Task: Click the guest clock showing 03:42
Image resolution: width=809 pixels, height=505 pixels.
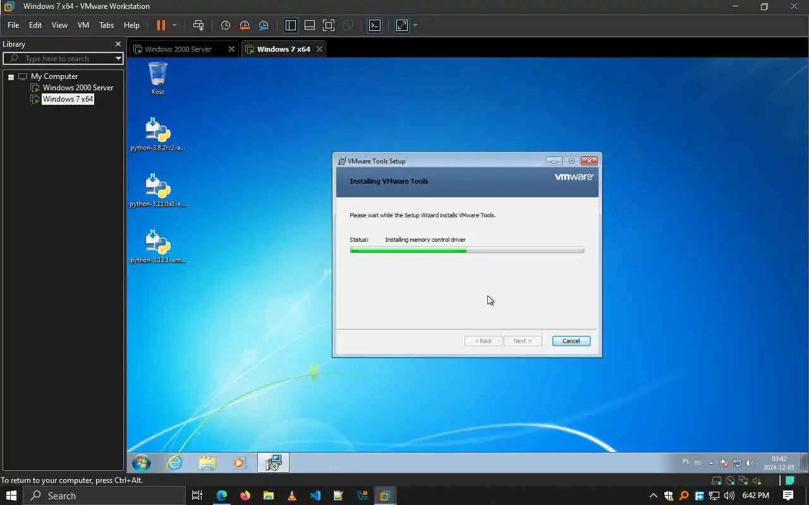Action: (779, 463)
